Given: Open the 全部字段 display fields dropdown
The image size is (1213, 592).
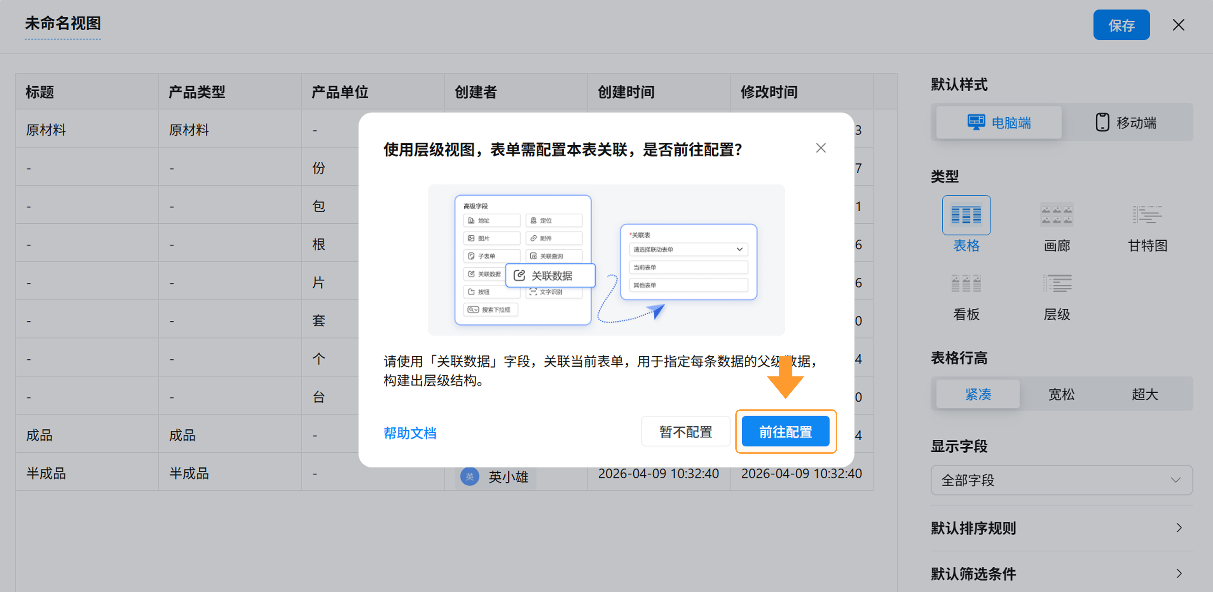Looking at the screenshot, I should pyautogui.click(x=1061, y=480).
